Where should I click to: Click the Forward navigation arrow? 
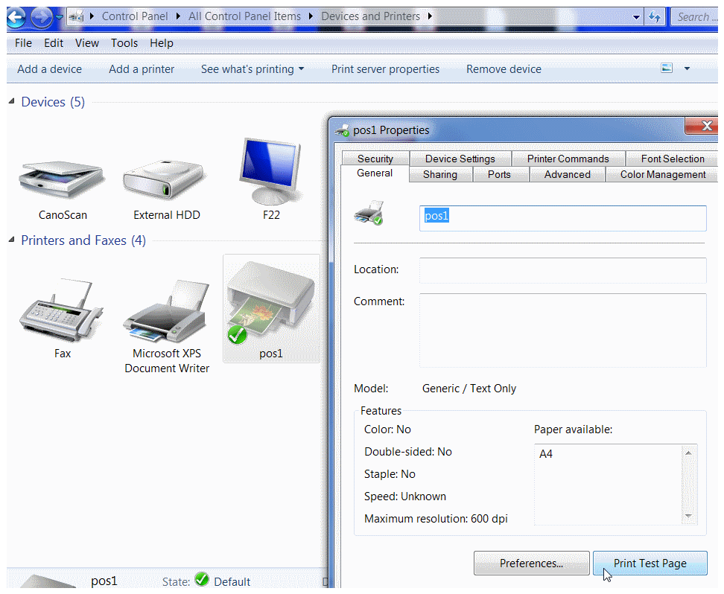pyautogui.click(x=42, y=18)
